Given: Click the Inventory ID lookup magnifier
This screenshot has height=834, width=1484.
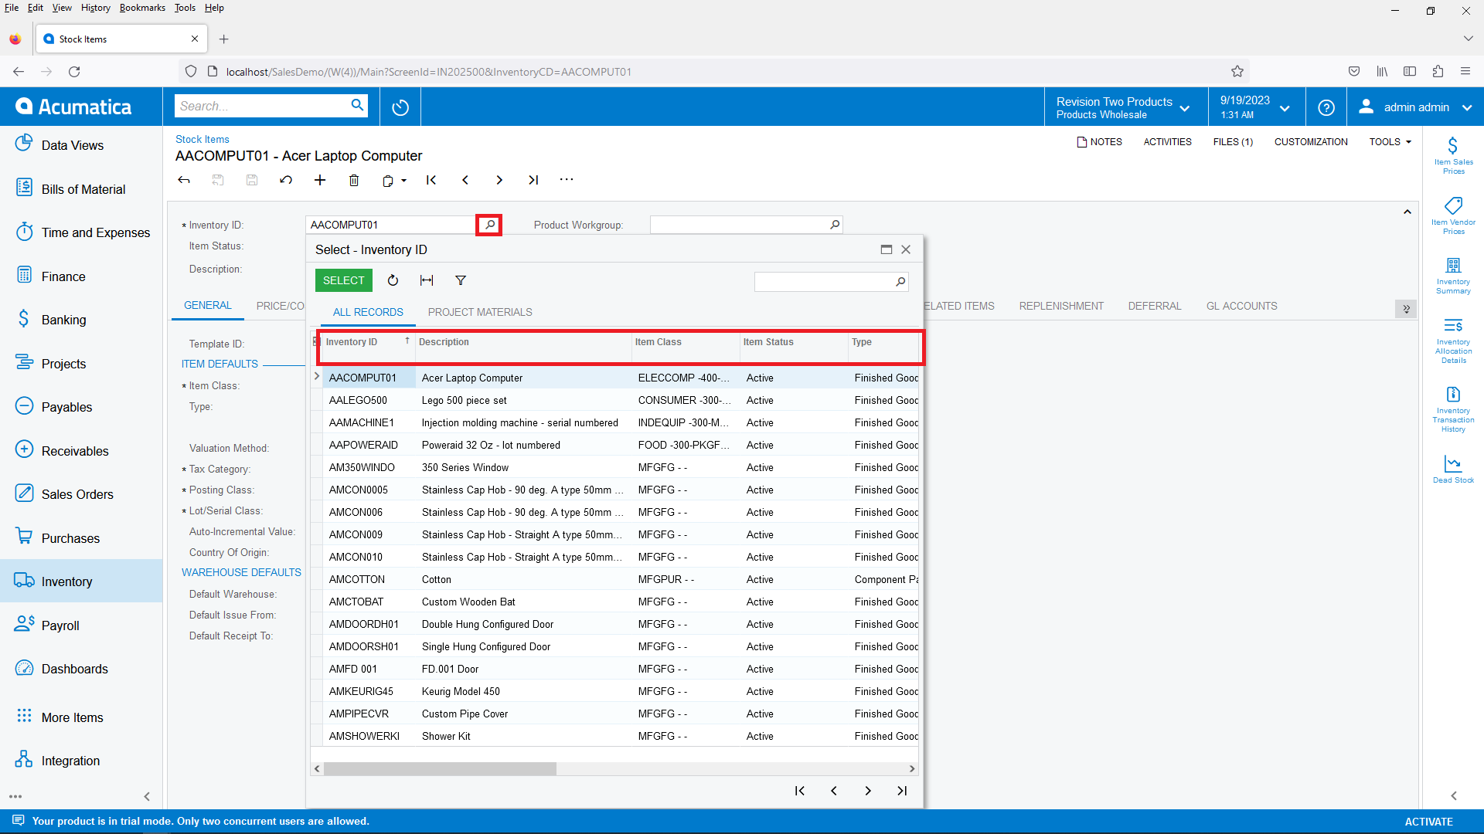Looking at the screenshot, I should point(489,225).
